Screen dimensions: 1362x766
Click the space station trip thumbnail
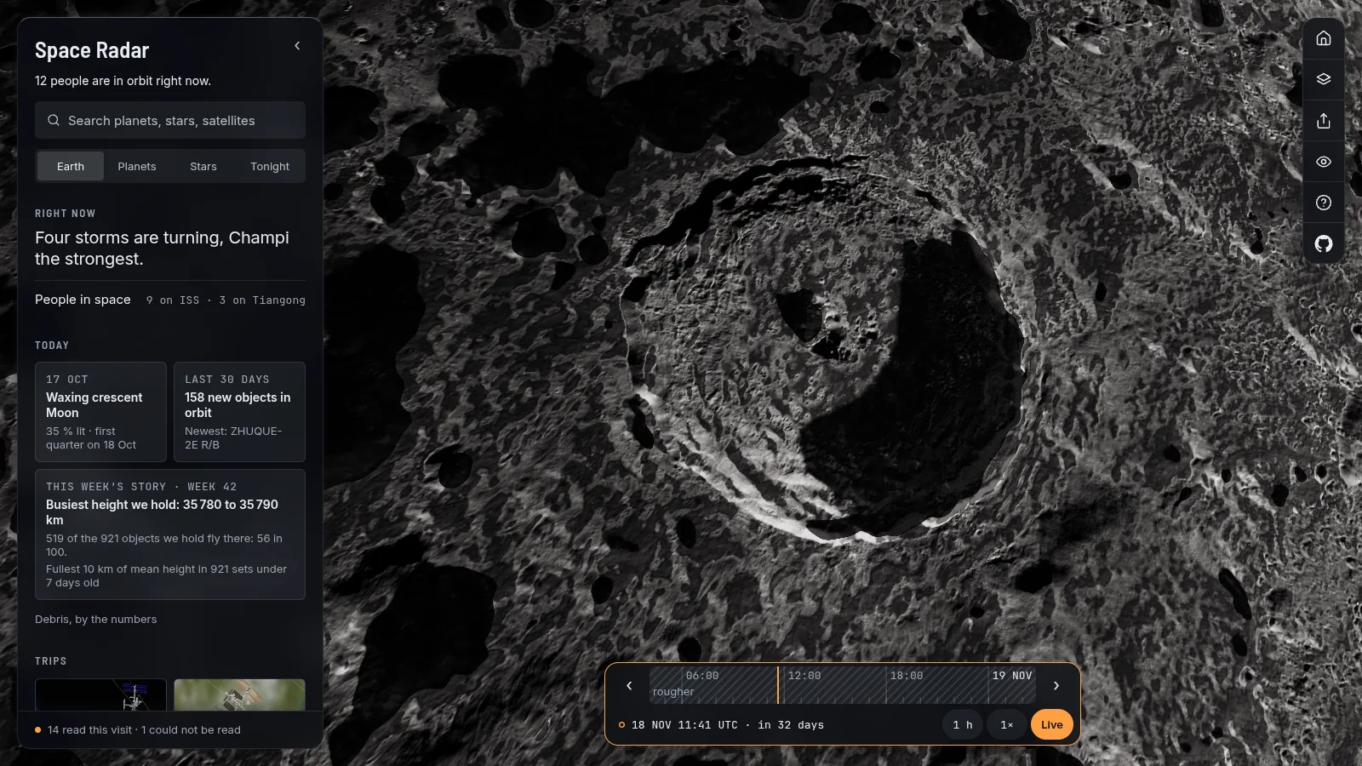point(100,695)
